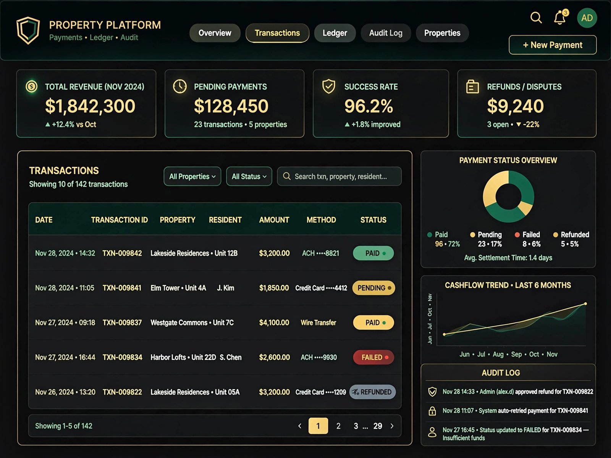Click the person icon beside FAILED status entry
The height and width of the screenshot is (458, 611).
432,432
